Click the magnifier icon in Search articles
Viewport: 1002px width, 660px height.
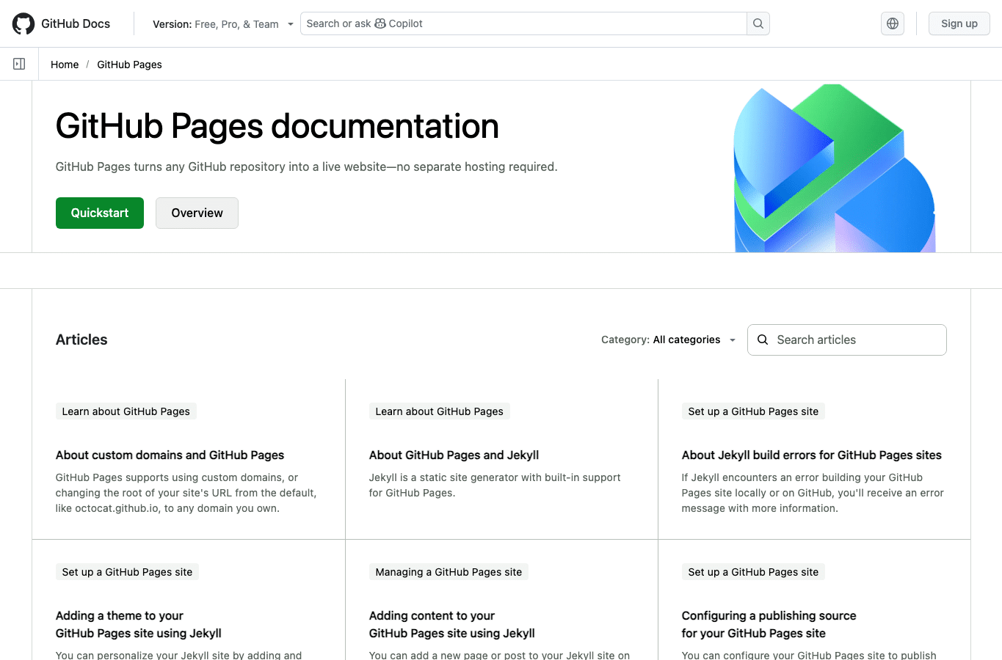[763, 340]
